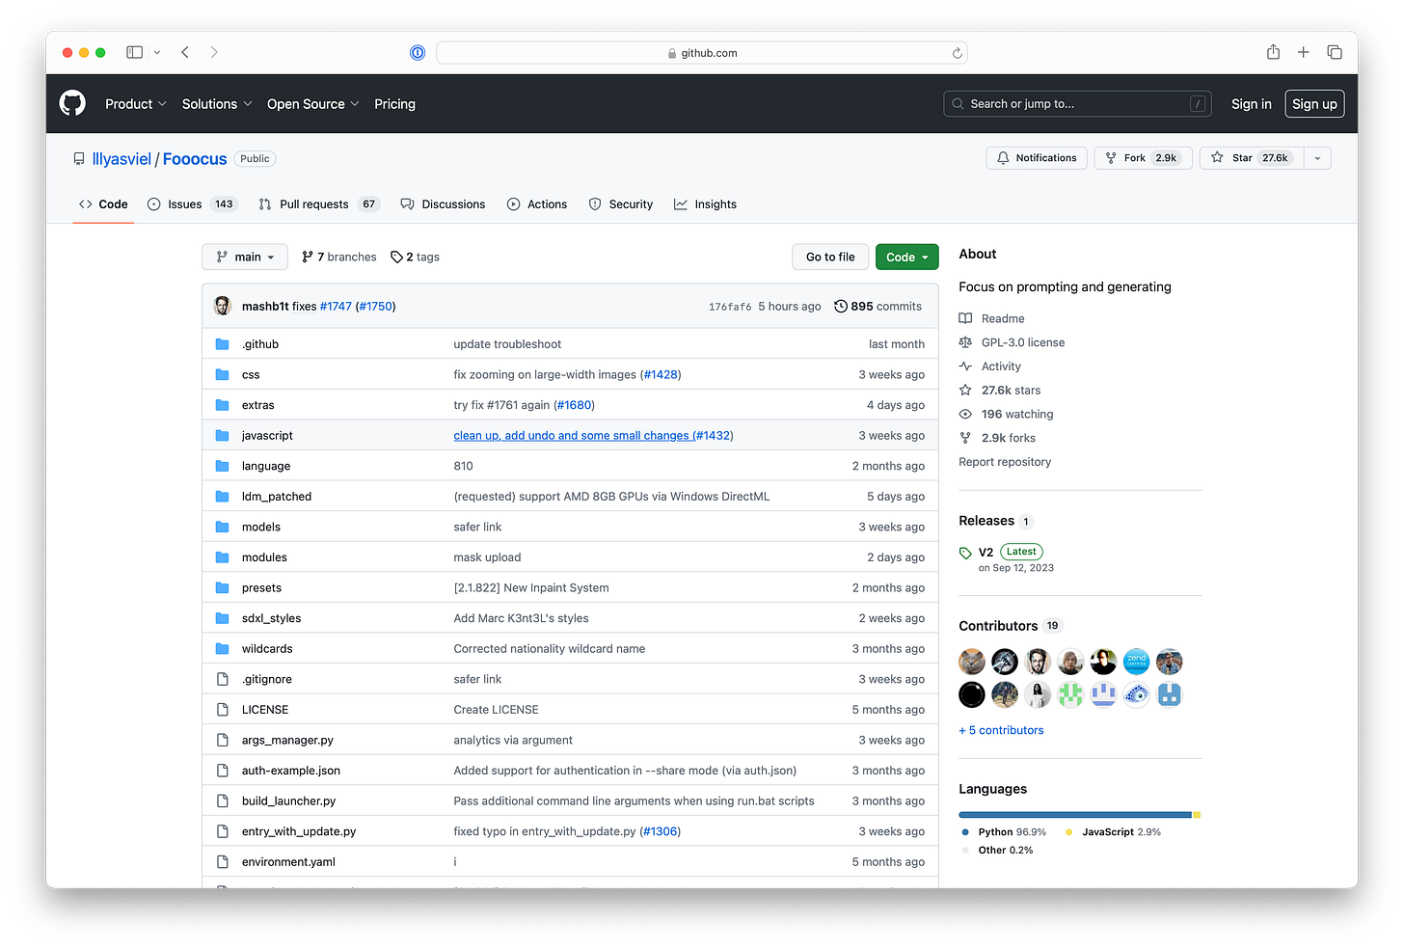Viewport: 1404px width, 949px height.
Task: Open the first contributor avatar
Action: (x=972, y=662)
